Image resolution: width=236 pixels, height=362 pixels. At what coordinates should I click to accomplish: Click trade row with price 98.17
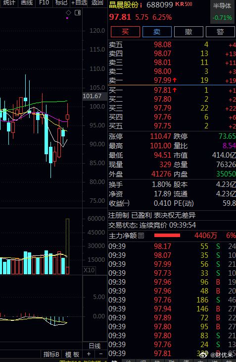pyautogui.click(x=172, y=246)
